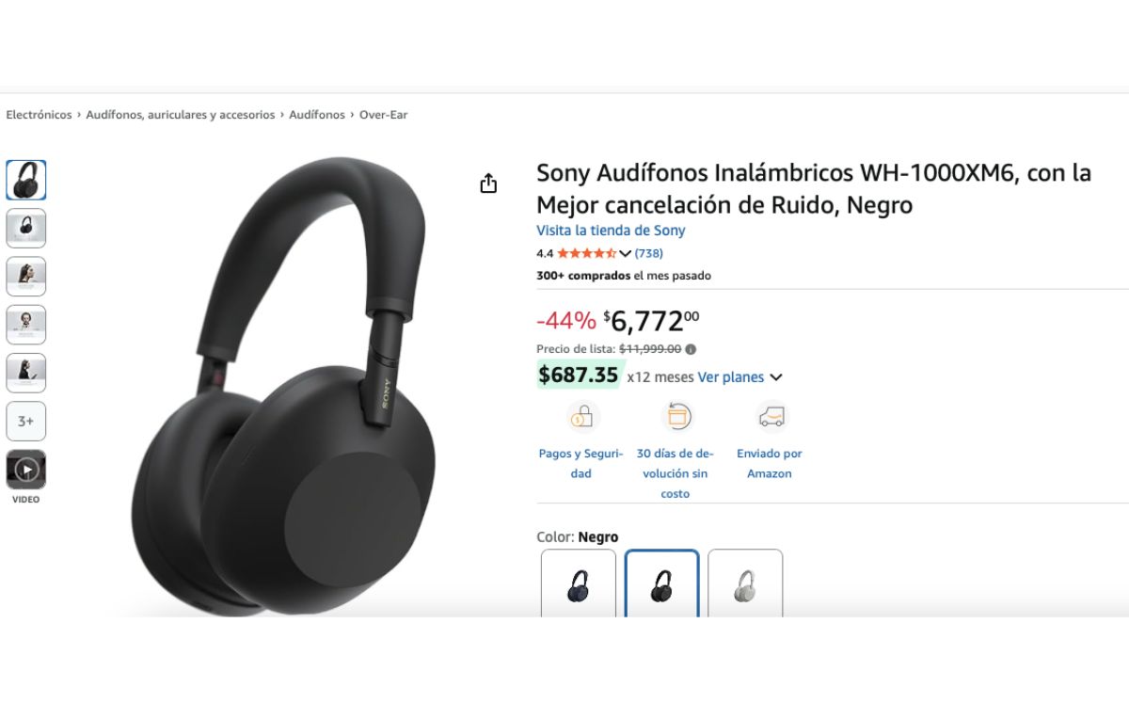Go to Audífonos, auriculares y accesorios breadcrumb
The height and width of the screenshot is (703, 1129).
181,115
